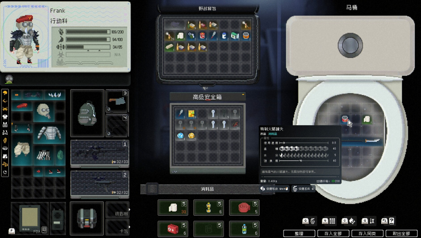The height and width of the screenshot is (238, 421).
Task: Take the toilet paper from toilet
Action: point(367,119)
